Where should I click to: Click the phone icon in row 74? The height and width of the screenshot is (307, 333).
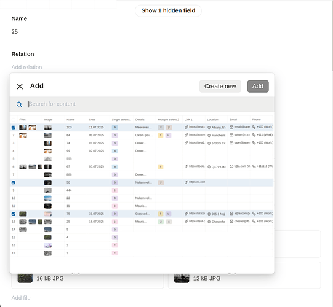point(254,143)
